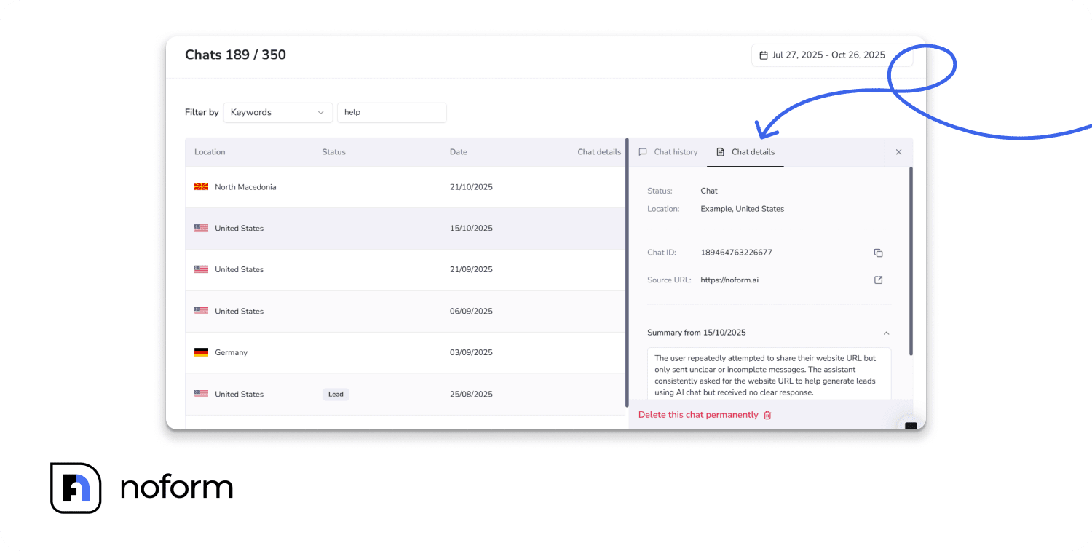Open Source URL via external link icon
The height and width of the screenshot is (551, 1092).
click(878, 280)
